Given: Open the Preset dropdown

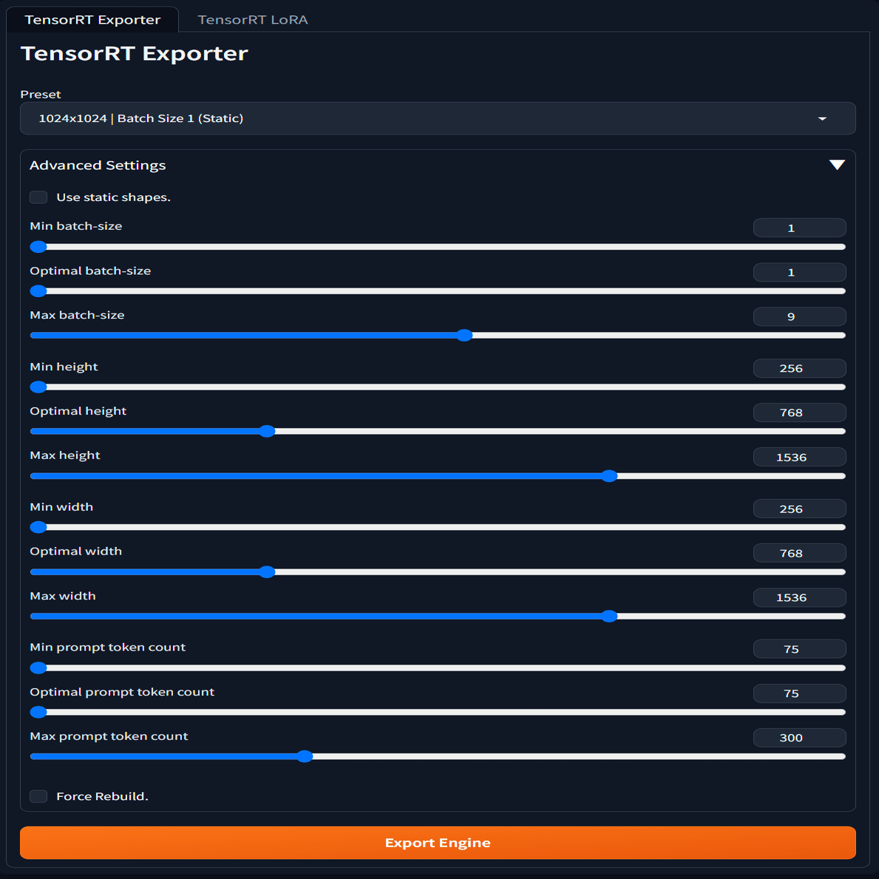Looking at the screenshot, I should [438, 118].
